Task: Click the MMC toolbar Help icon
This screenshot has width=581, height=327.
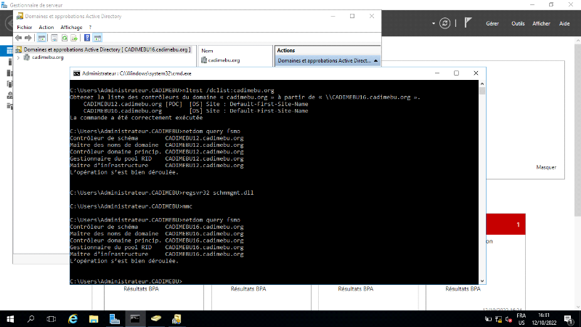Action: (87, 37)
